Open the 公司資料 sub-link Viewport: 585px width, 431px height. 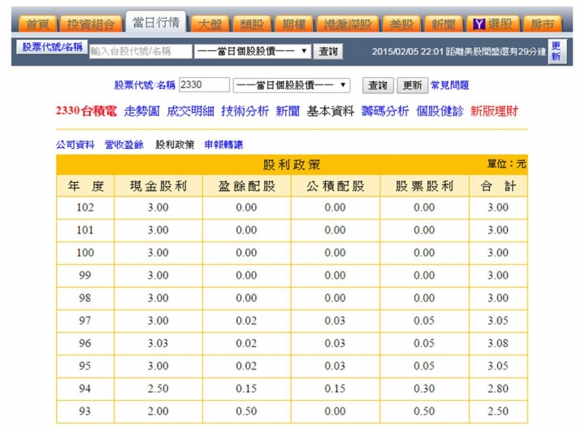click(x=75, y=145)
